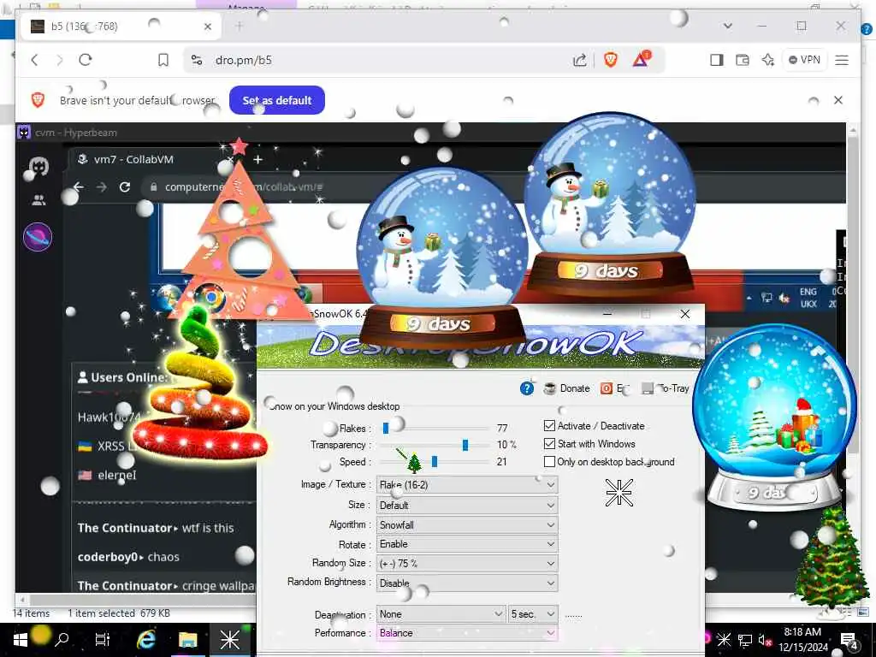Open the Rotate dropdown
This screenshot has width=876, height=657.
pos(467,544)
